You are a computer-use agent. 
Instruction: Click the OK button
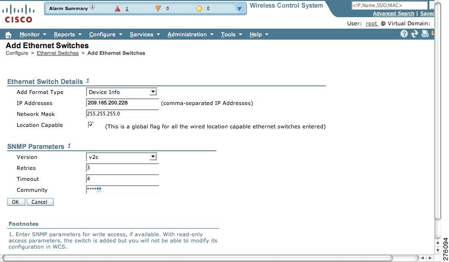click(x=16, y=202)
